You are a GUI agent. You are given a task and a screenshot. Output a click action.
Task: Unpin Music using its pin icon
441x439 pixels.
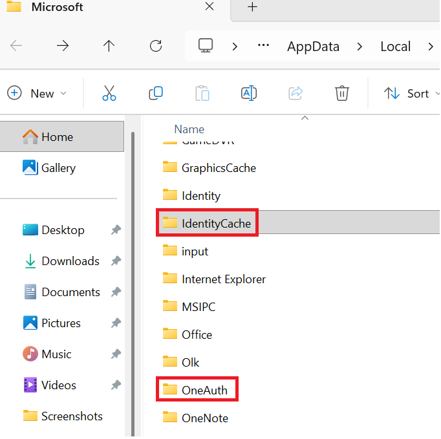pyautogui.click(x=116, y=354)
